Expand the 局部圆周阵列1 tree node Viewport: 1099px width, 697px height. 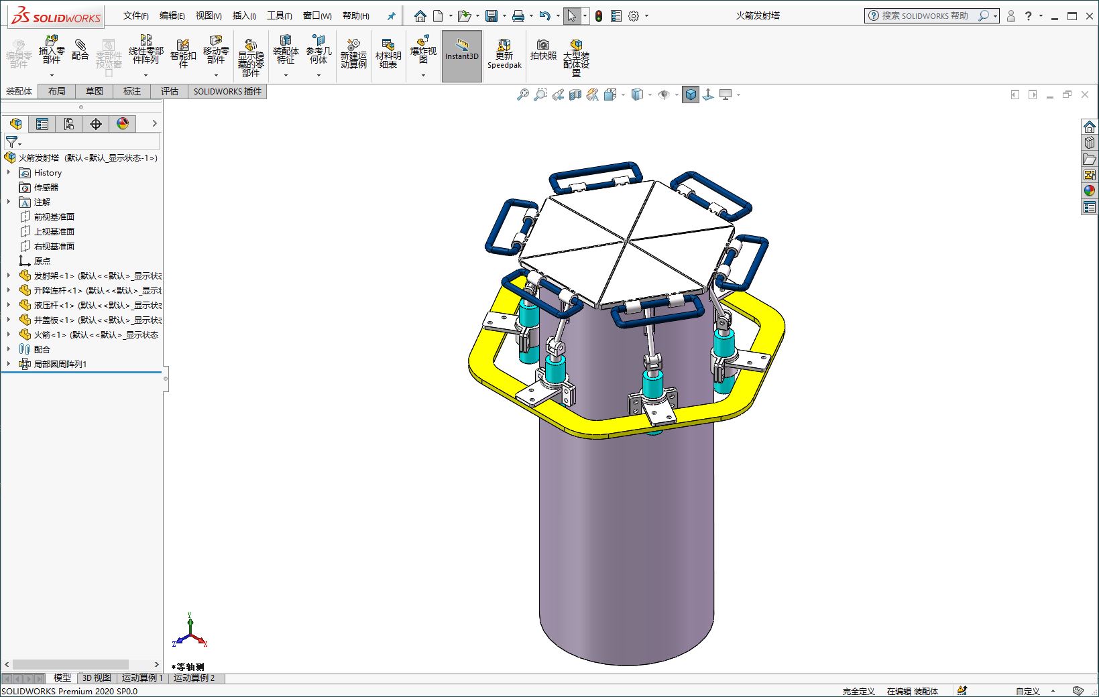9,364
